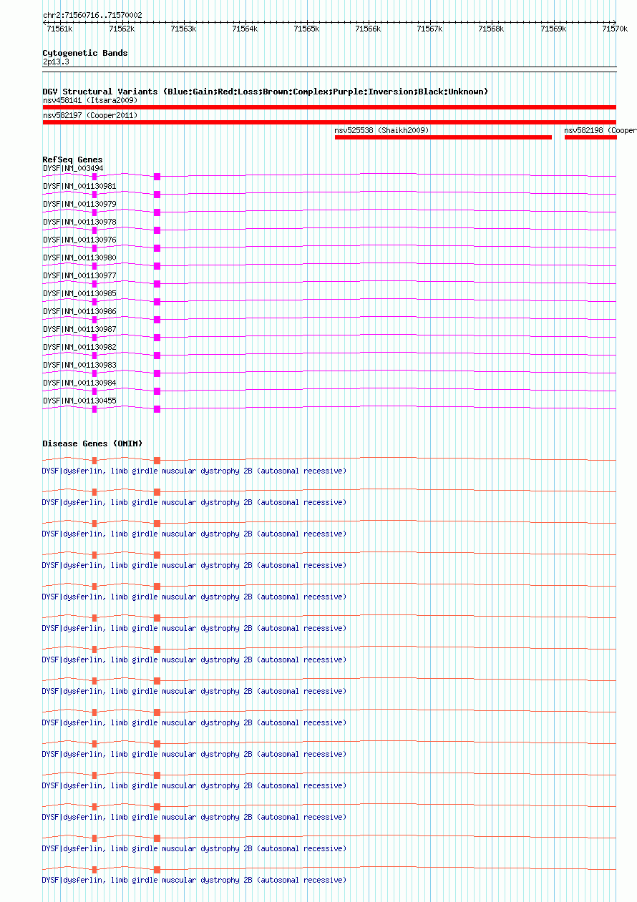Select the 71566k ruler tick label

[368, 29]
